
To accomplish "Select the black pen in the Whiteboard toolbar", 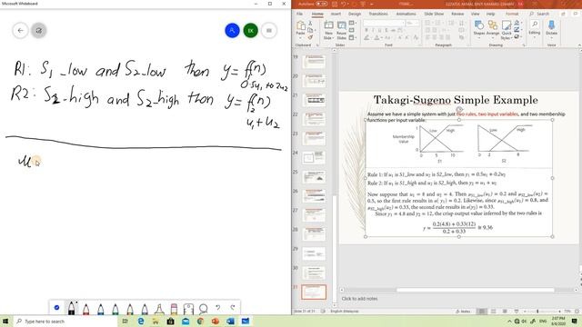I will (x=71, y=308).
